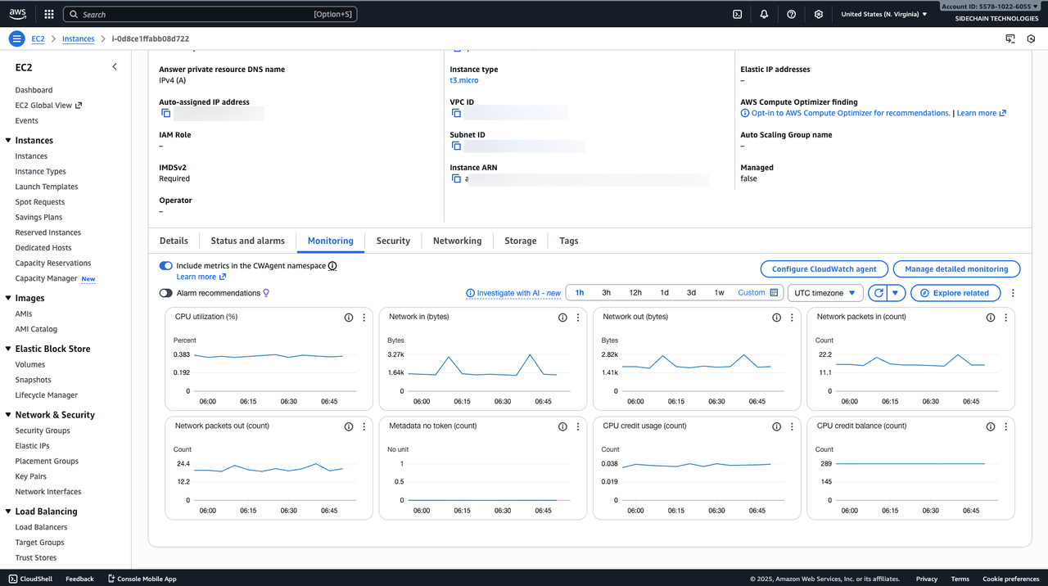The width and height of the screenshot is (1048, 586).
Task: Open Launch Templates in the sidebar
Action: [x=47, y=187]
